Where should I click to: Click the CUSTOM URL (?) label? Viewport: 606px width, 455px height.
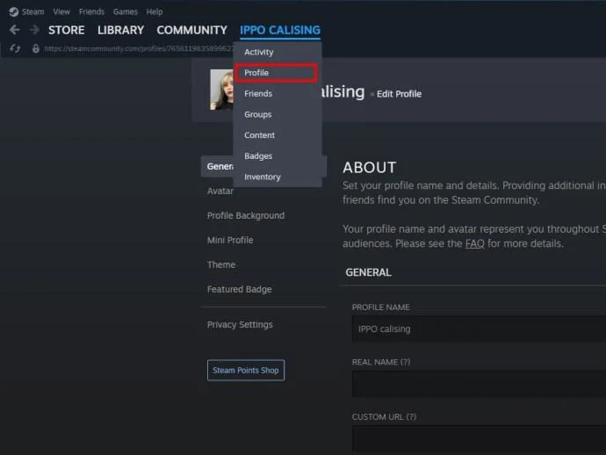point(384,417)
